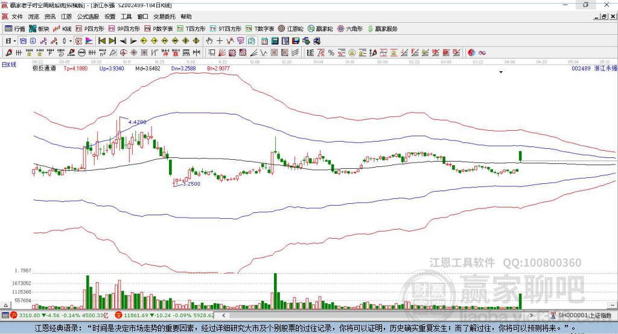
Task: Click the rainbow colored flag icon
Action: pyautogui.click(x=89, y=41)
